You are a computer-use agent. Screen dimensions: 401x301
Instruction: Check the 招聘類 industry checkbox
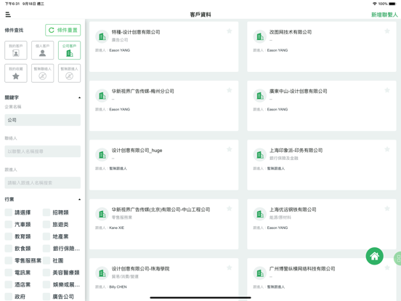click(x=46, y=212)
